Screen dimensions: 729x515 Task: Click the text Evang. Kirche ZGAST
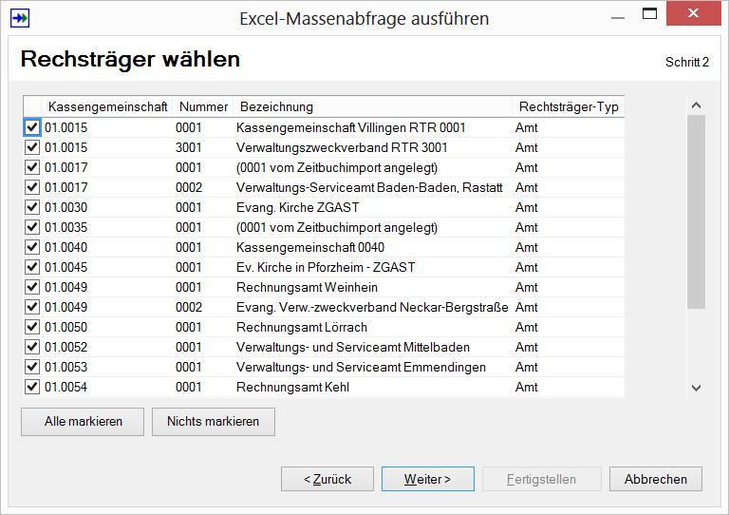pyautogui.click(x=297, y=207)
